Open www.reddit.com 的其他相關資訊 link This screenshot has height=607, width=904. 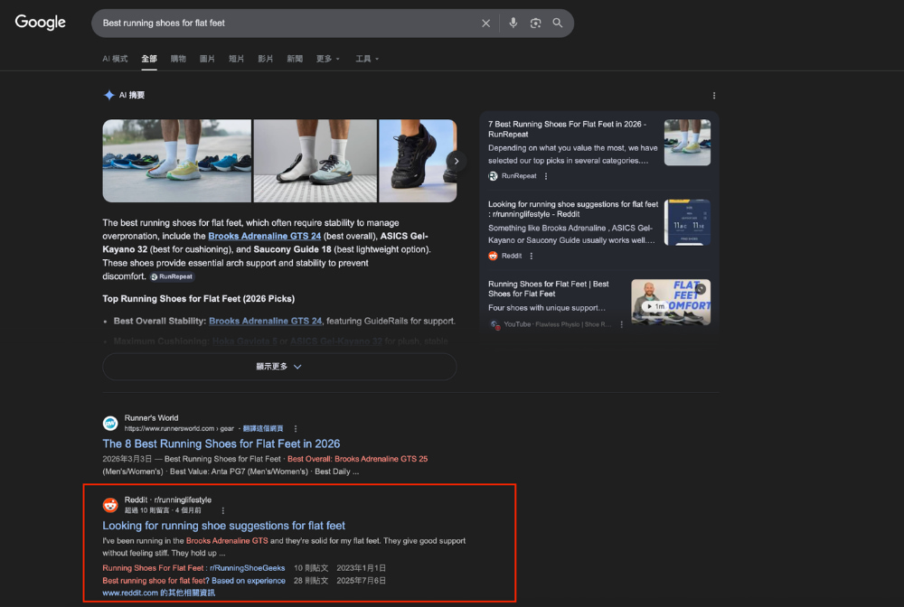tap(158, 593)
